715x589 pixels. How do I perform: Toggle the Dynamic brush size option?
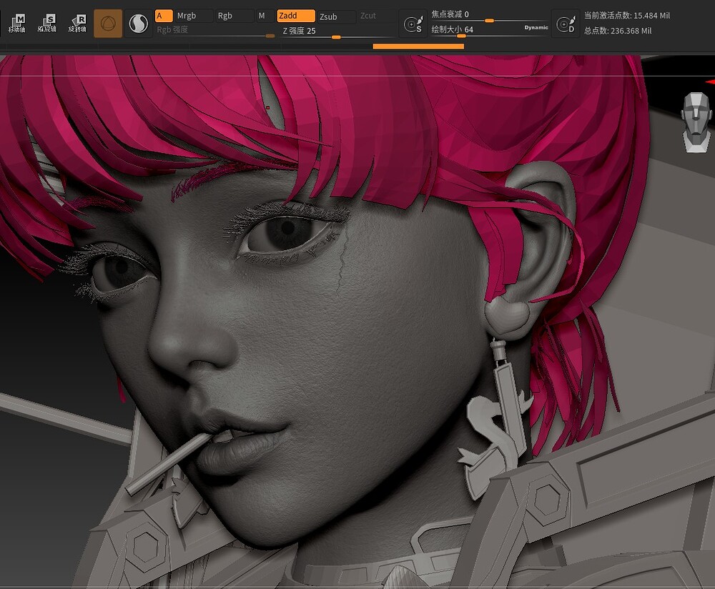[536, 27]
